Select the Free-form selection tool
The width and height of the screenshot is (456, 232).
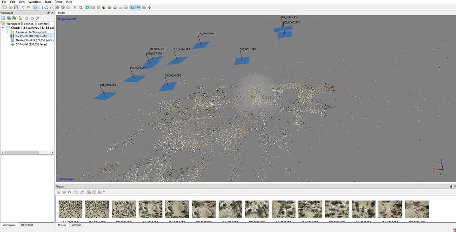coord(52,7)
